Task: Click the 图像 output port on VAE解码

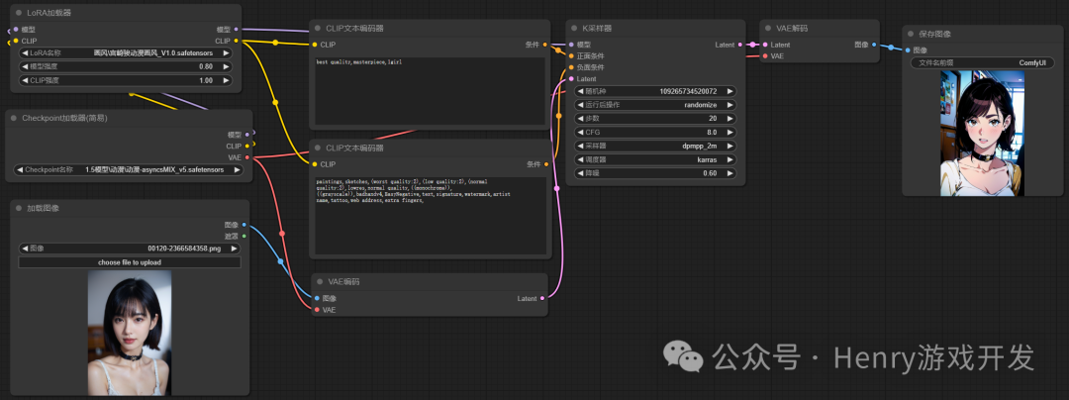Action: point(874,45)
